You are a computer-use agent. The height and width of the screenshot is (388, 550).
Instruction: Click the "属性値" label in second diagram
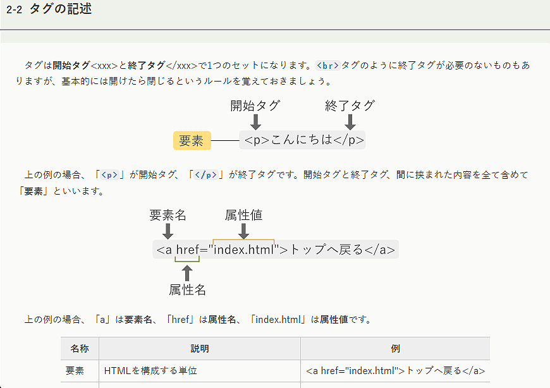point(243,215)
